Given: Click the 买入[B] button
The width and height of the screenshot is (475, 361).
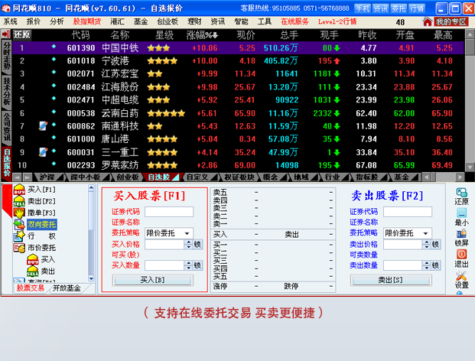Looking at the screenshot, I should click(153, 280).
